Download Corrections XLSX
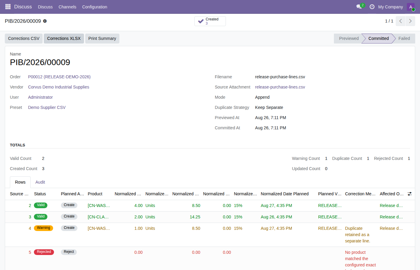 coord(64,38)
